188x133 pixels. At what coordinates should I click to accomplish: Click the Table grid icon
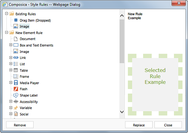[16, 70]
